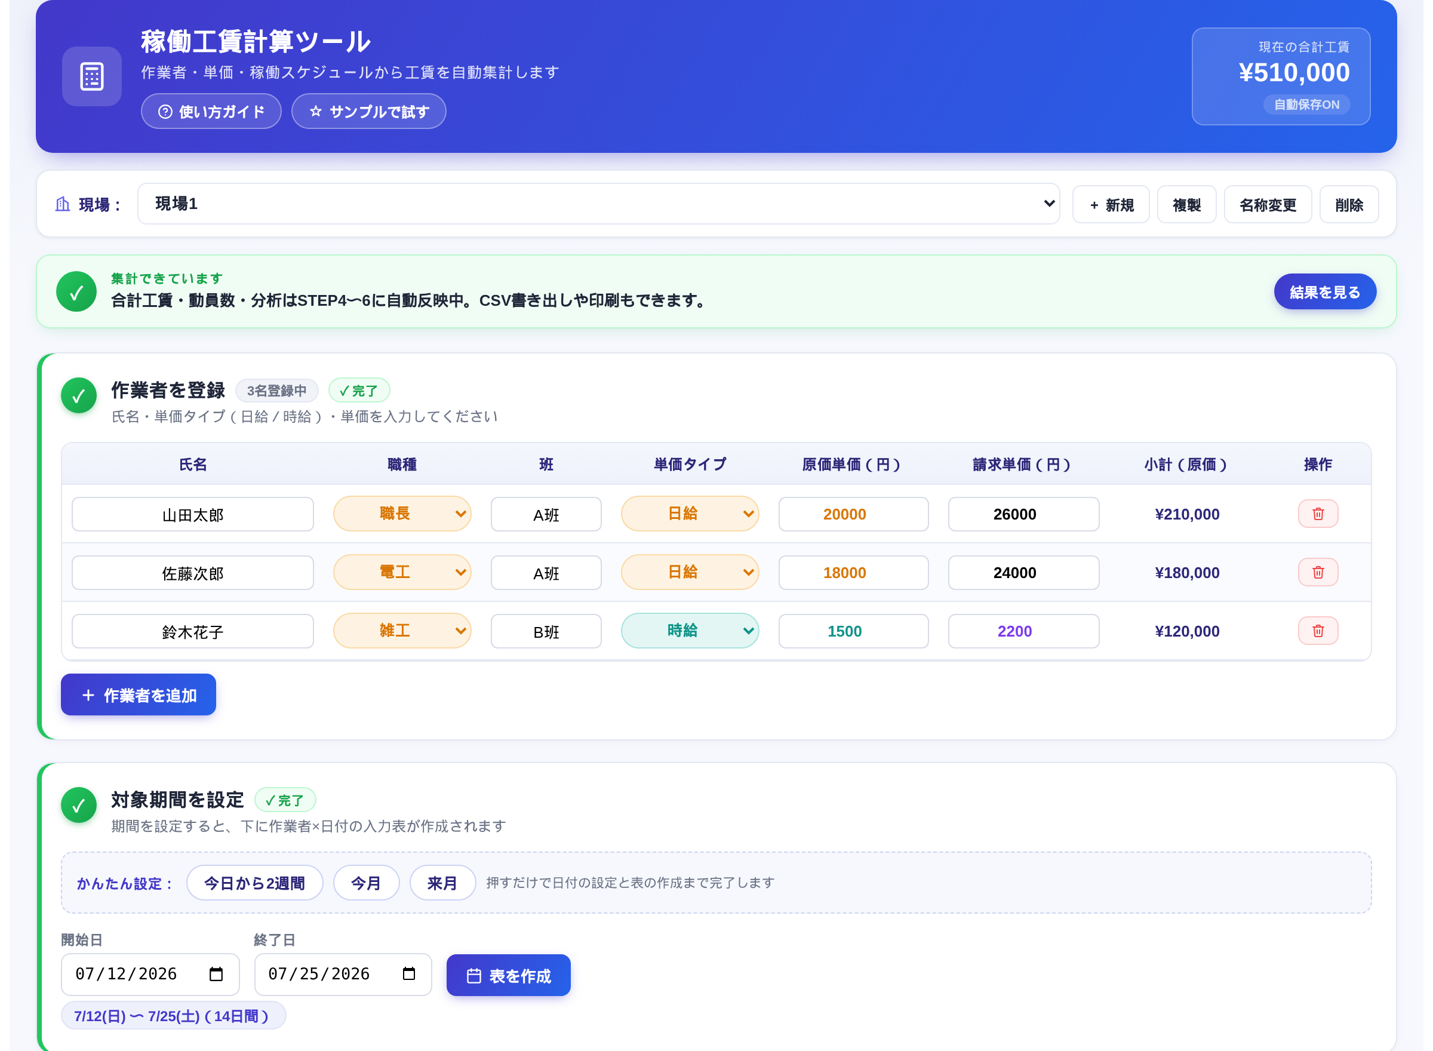Edit cost rate 1500

coord(853,631)
